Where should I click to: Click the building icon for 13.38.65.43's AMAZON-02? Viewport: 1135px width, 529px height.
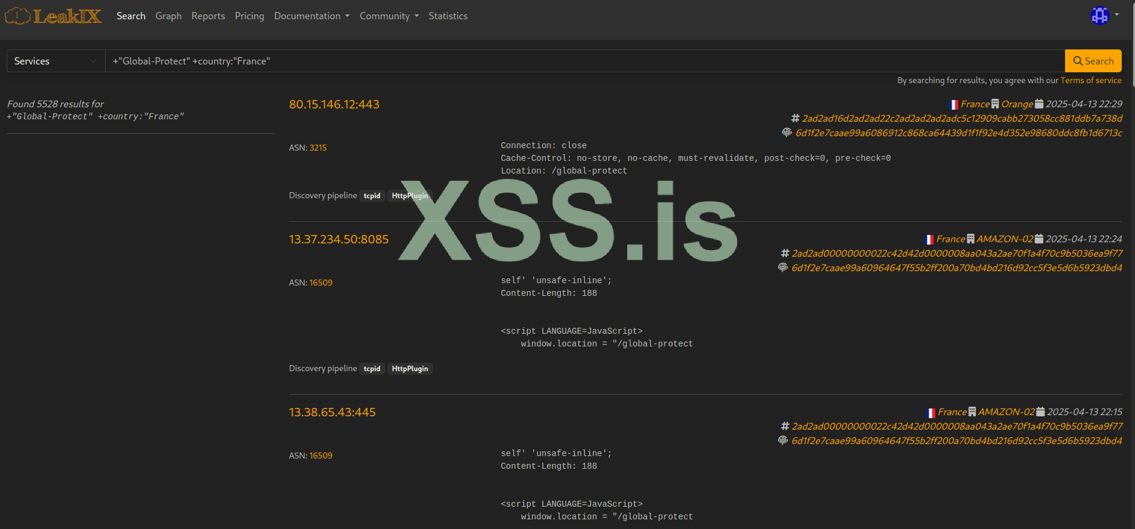click(x=972, y=412)
